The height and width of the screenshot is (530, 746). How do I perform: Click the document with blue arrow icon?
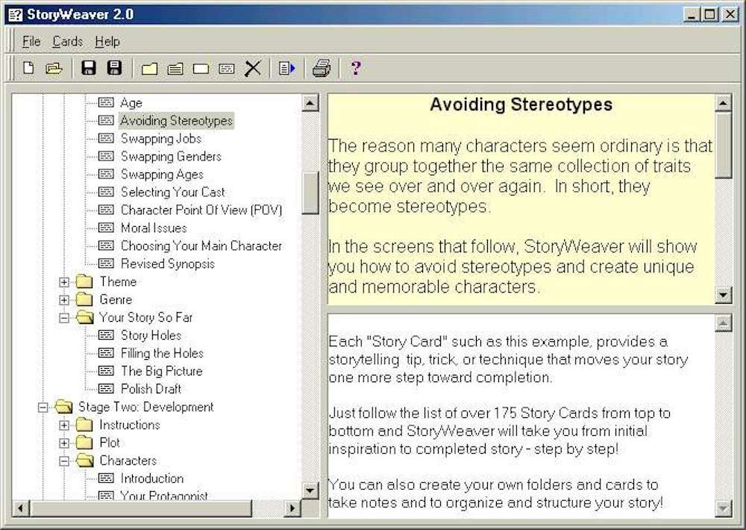pyautogui.click(x=286, y=69)
